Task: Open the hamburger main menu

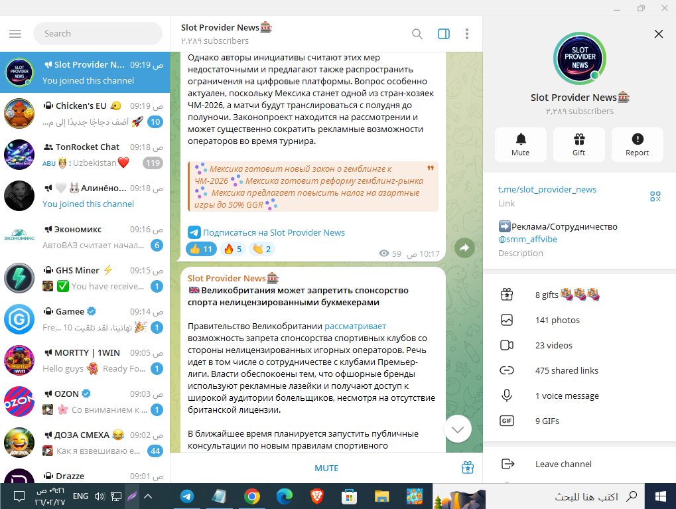Action: [x=15, y=34]
